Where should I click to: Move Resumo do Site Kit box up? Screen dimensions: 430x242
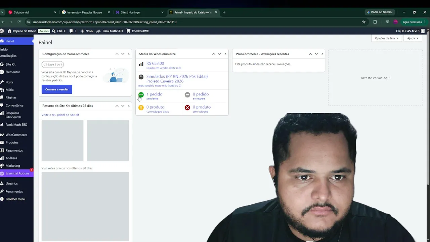[117, 106]
